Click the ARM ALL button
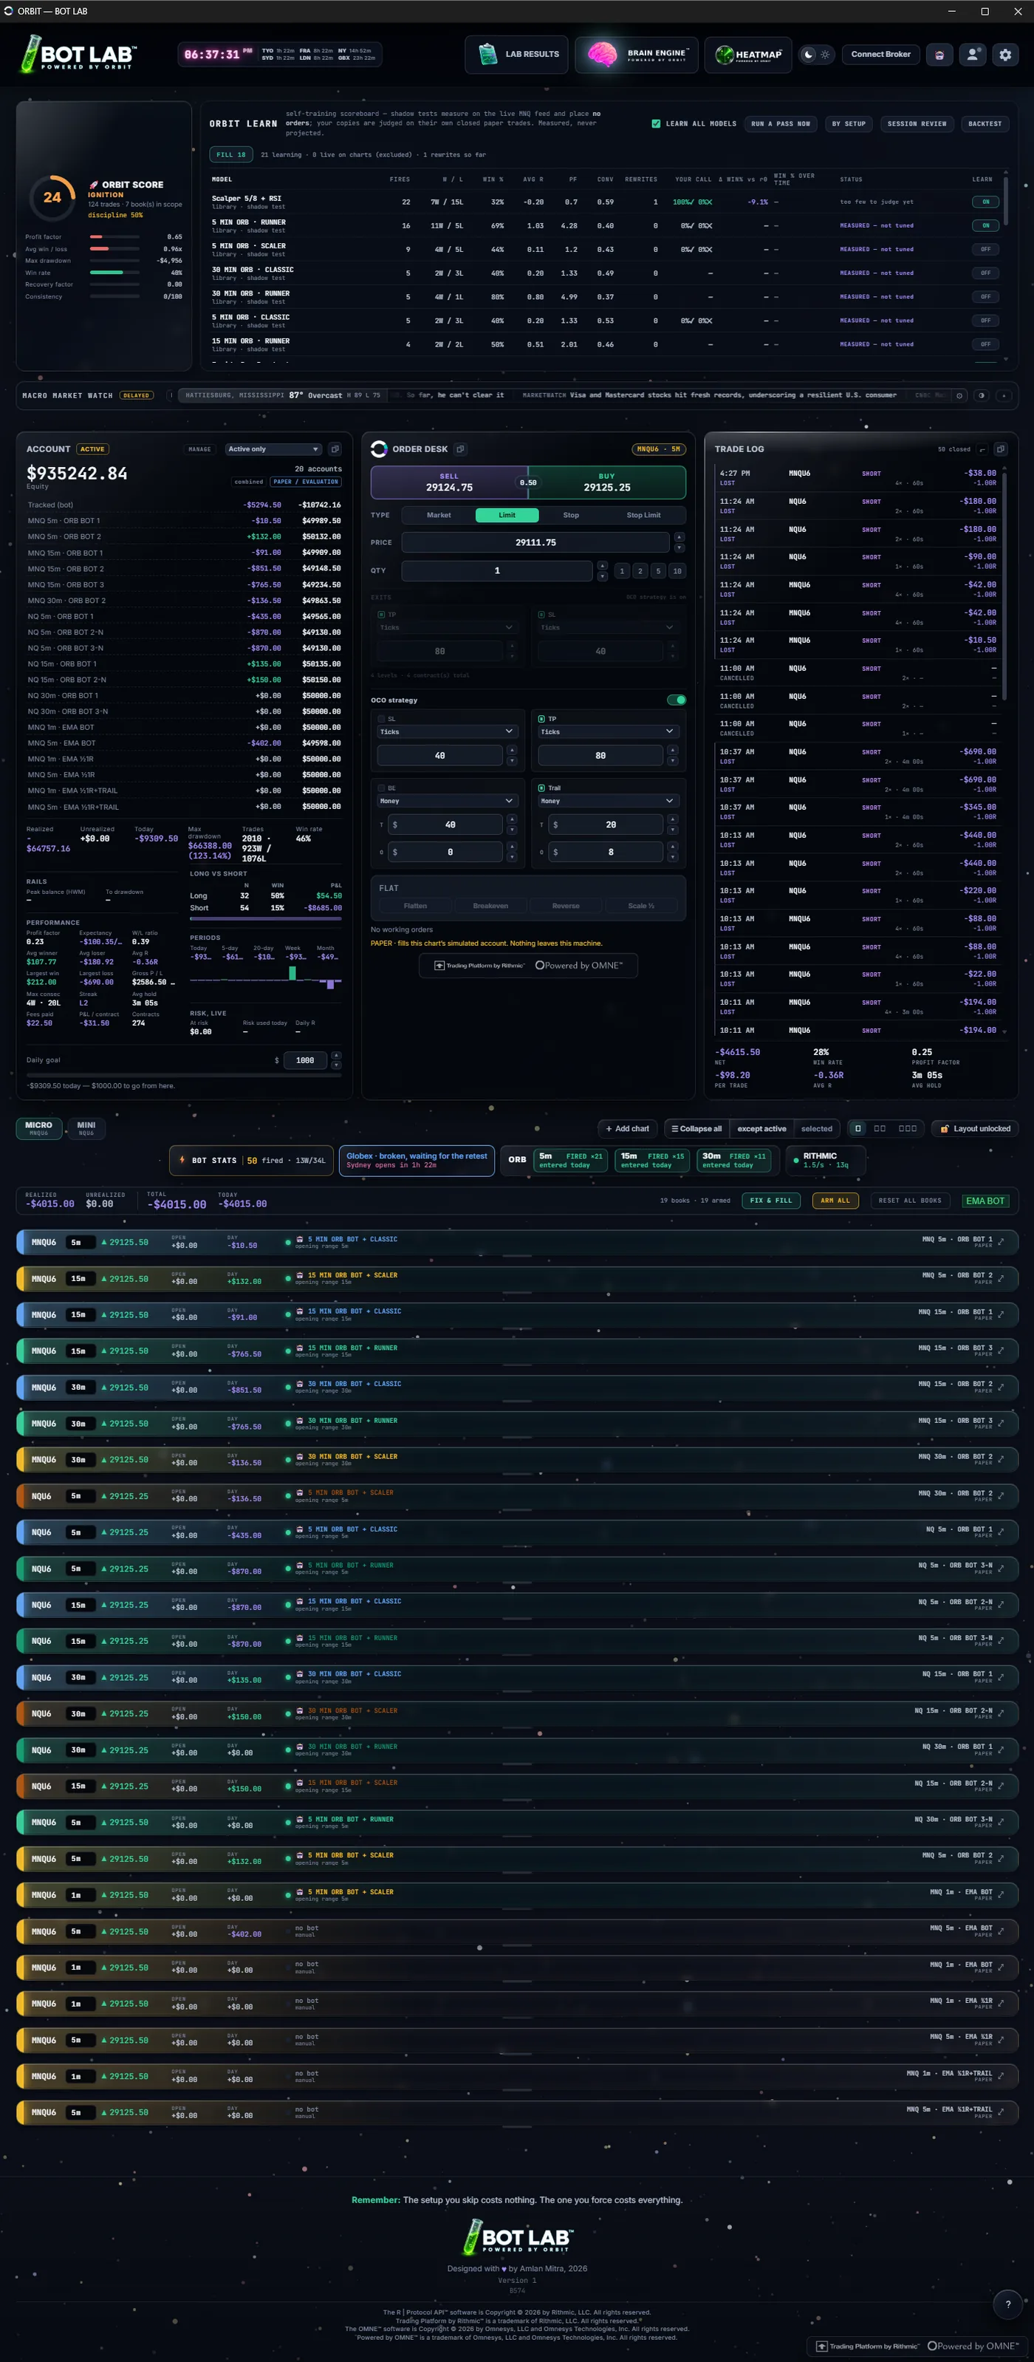The height and width of the screenshot is (2362, 1034). tap(835, 1201)
